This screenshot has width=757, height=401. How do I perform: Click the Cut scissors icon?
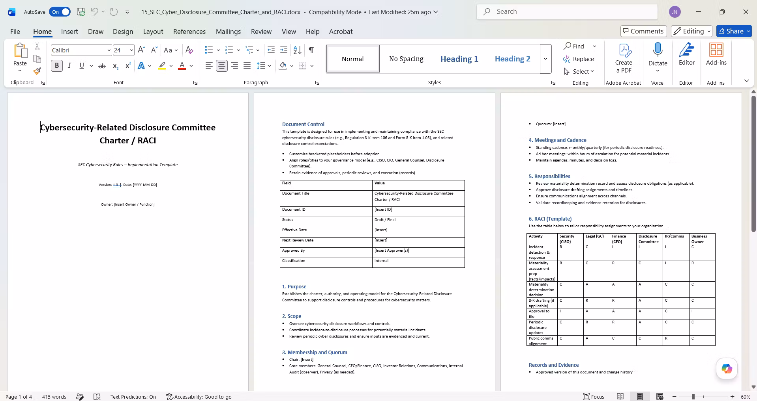pos(37,46)
